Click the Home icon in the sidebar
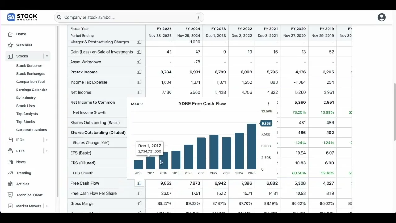The height and width of the screenshot is (223, 396). pyautogui.click(x=10, y=34)
